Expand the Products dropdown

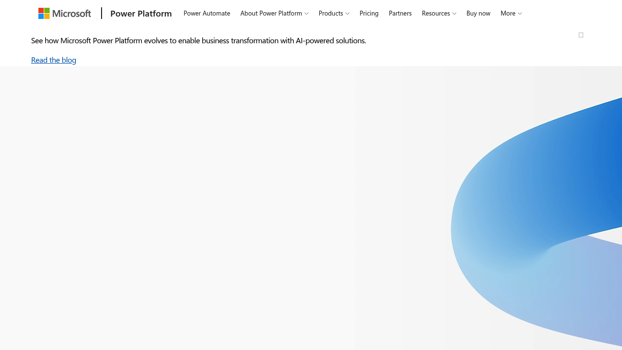[334, 13]
